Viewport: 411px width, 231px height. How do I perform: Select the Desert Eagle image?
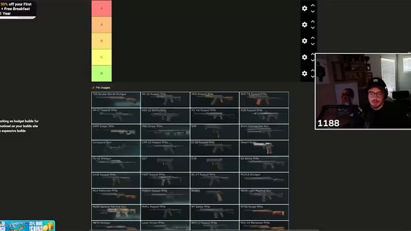264,148
